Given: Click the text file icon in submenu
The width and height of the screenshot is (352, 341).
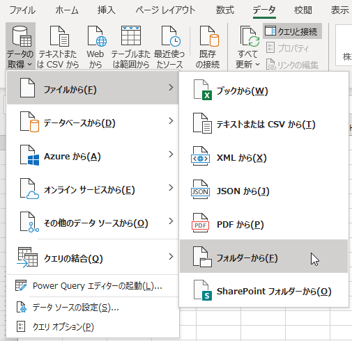Looking at the screenshot, I should pos(202,123).
